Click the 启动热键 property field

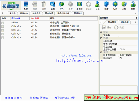(x=128, y=41)
